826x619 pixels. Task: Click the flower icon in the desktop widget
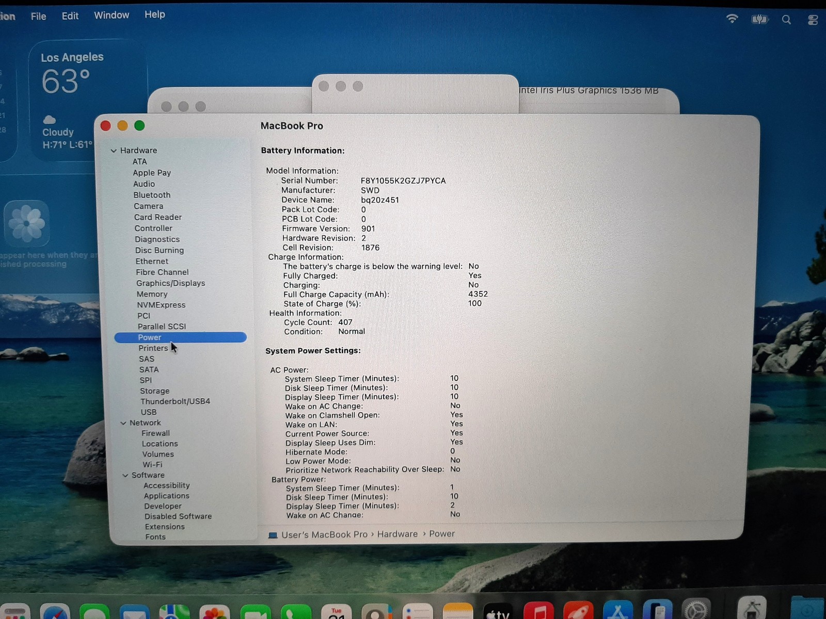tap(27, 223)
